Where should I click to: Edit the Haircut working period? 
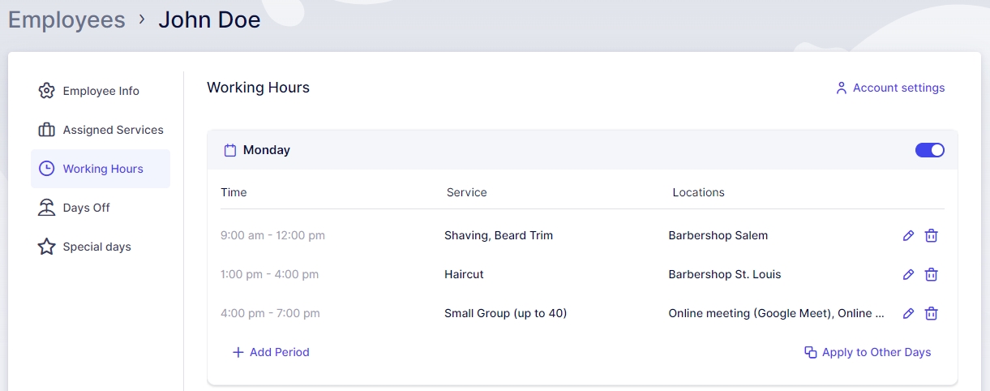point(908,275)
